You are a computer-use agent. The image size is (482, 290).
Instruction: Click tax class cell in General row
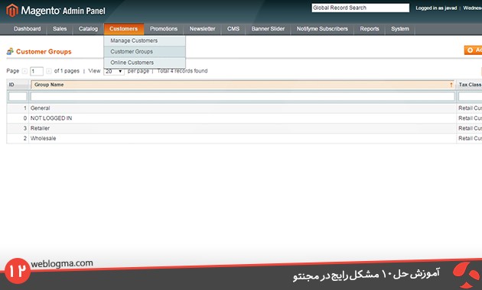pyautogui.click(x=470, y=108)
